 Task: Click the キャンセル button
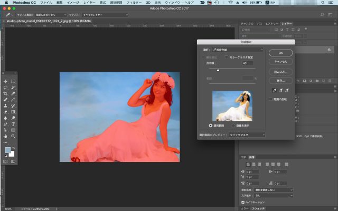point(280,61)
